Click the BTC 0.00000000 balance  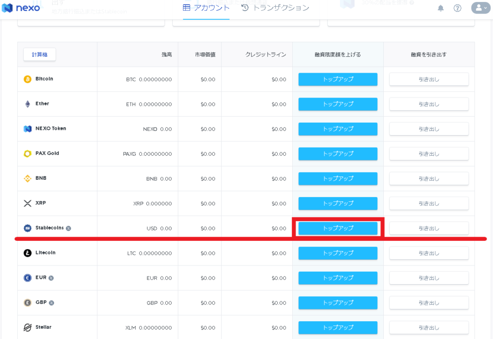click(x=149, y=79)
